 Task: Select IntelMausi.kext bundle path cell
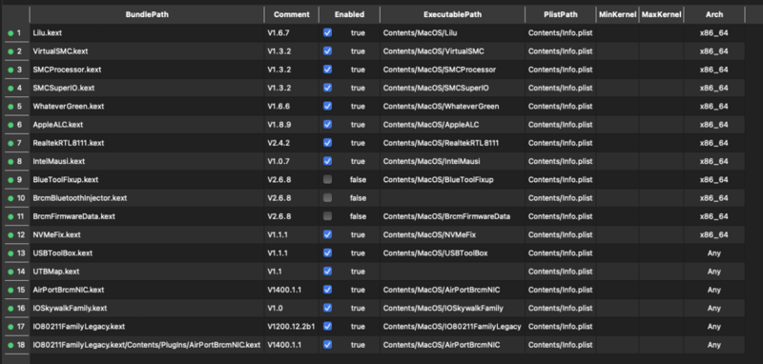[147, 161]
